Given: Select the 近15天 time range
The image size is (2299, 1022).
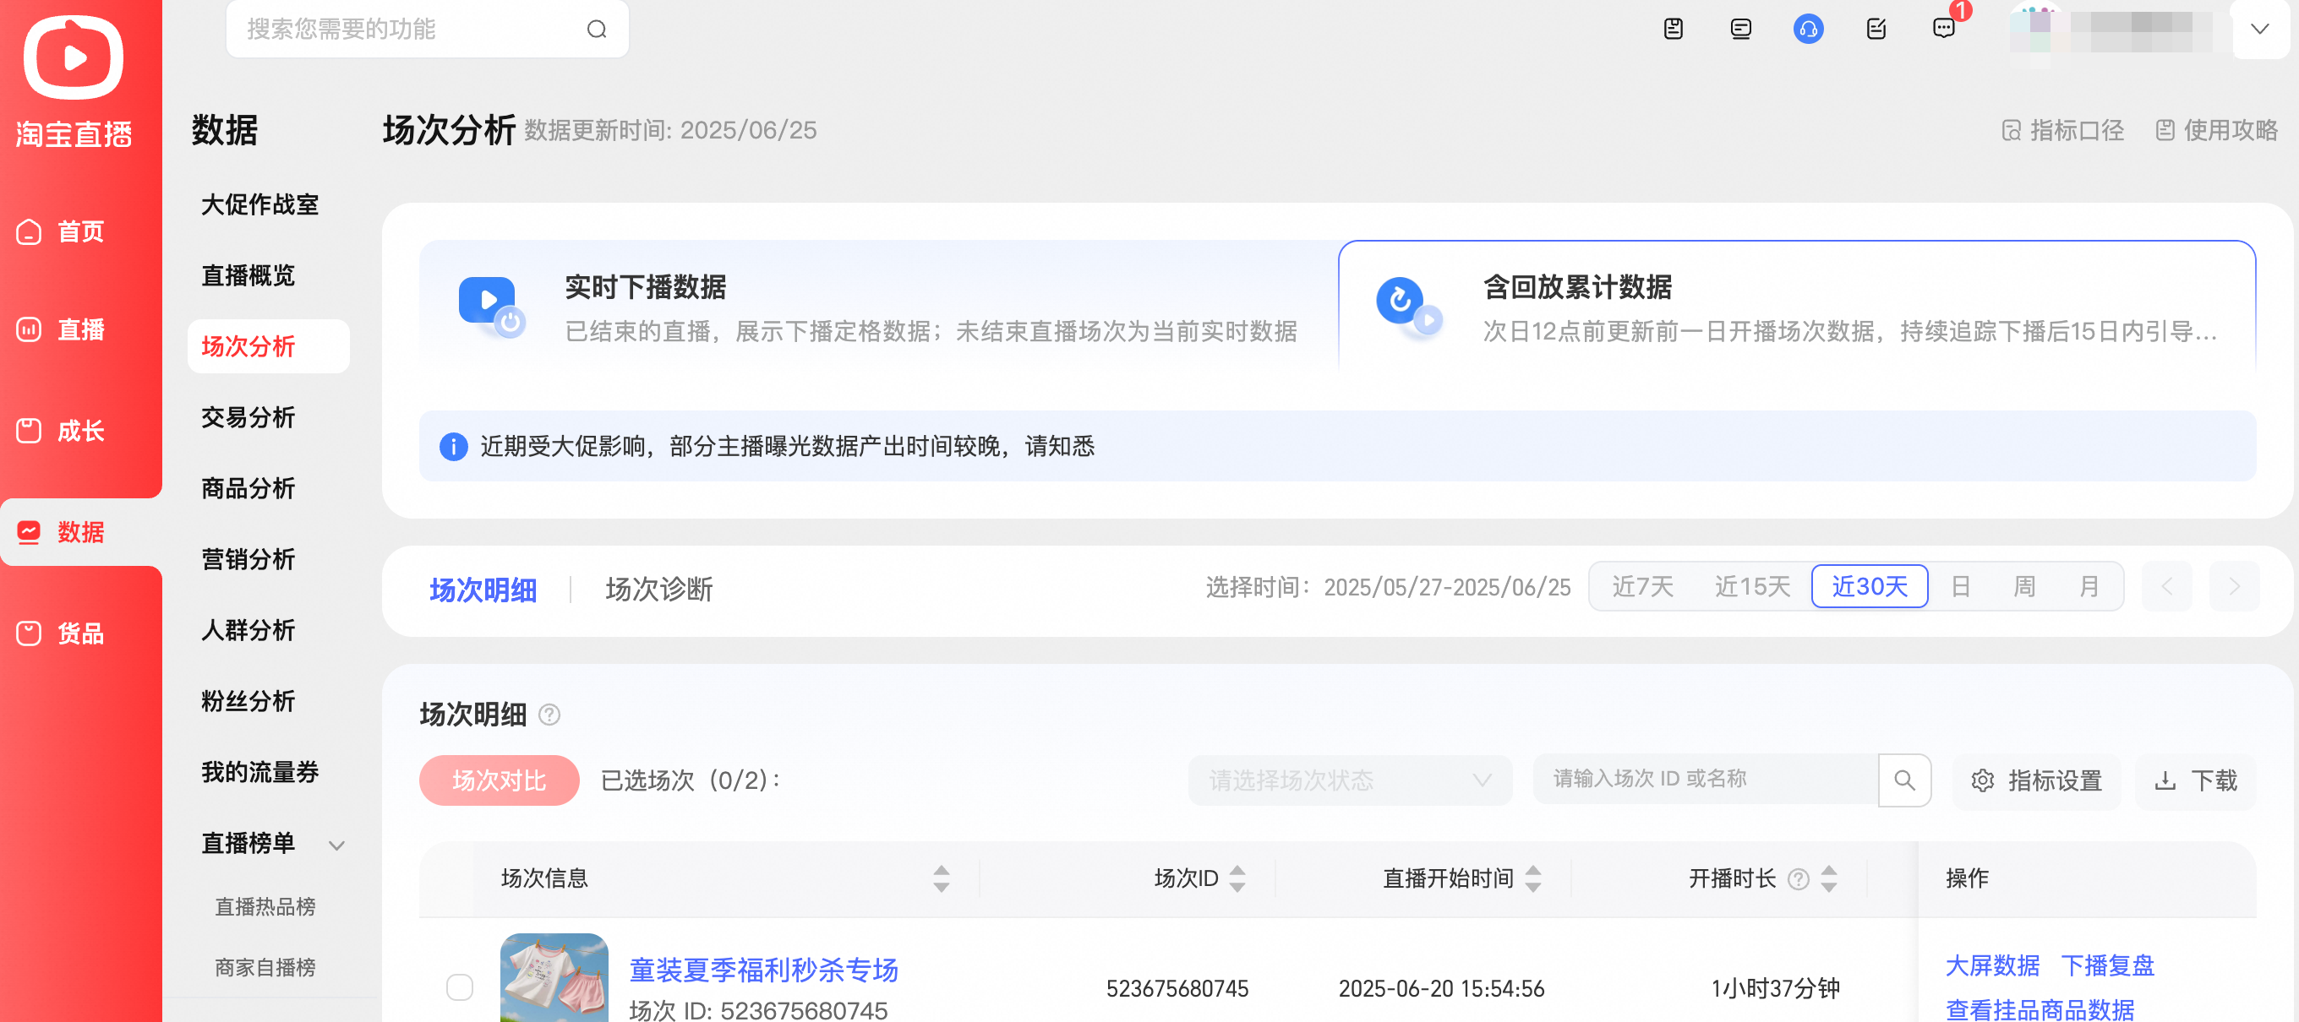Looking at the screenshot, I should [1752, 586].
